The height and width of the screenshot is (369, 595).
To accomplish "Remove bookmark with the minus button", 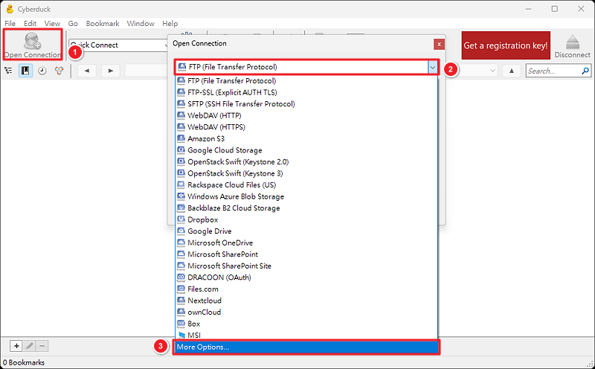I will coord(42,346).
